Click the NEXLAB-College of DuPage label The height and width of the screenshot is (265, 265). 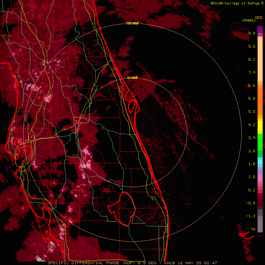(x=235, y=3)
